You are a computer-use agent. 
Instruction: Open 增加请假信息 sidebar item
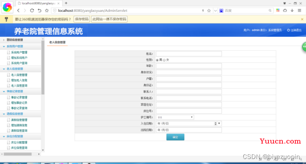19,125
